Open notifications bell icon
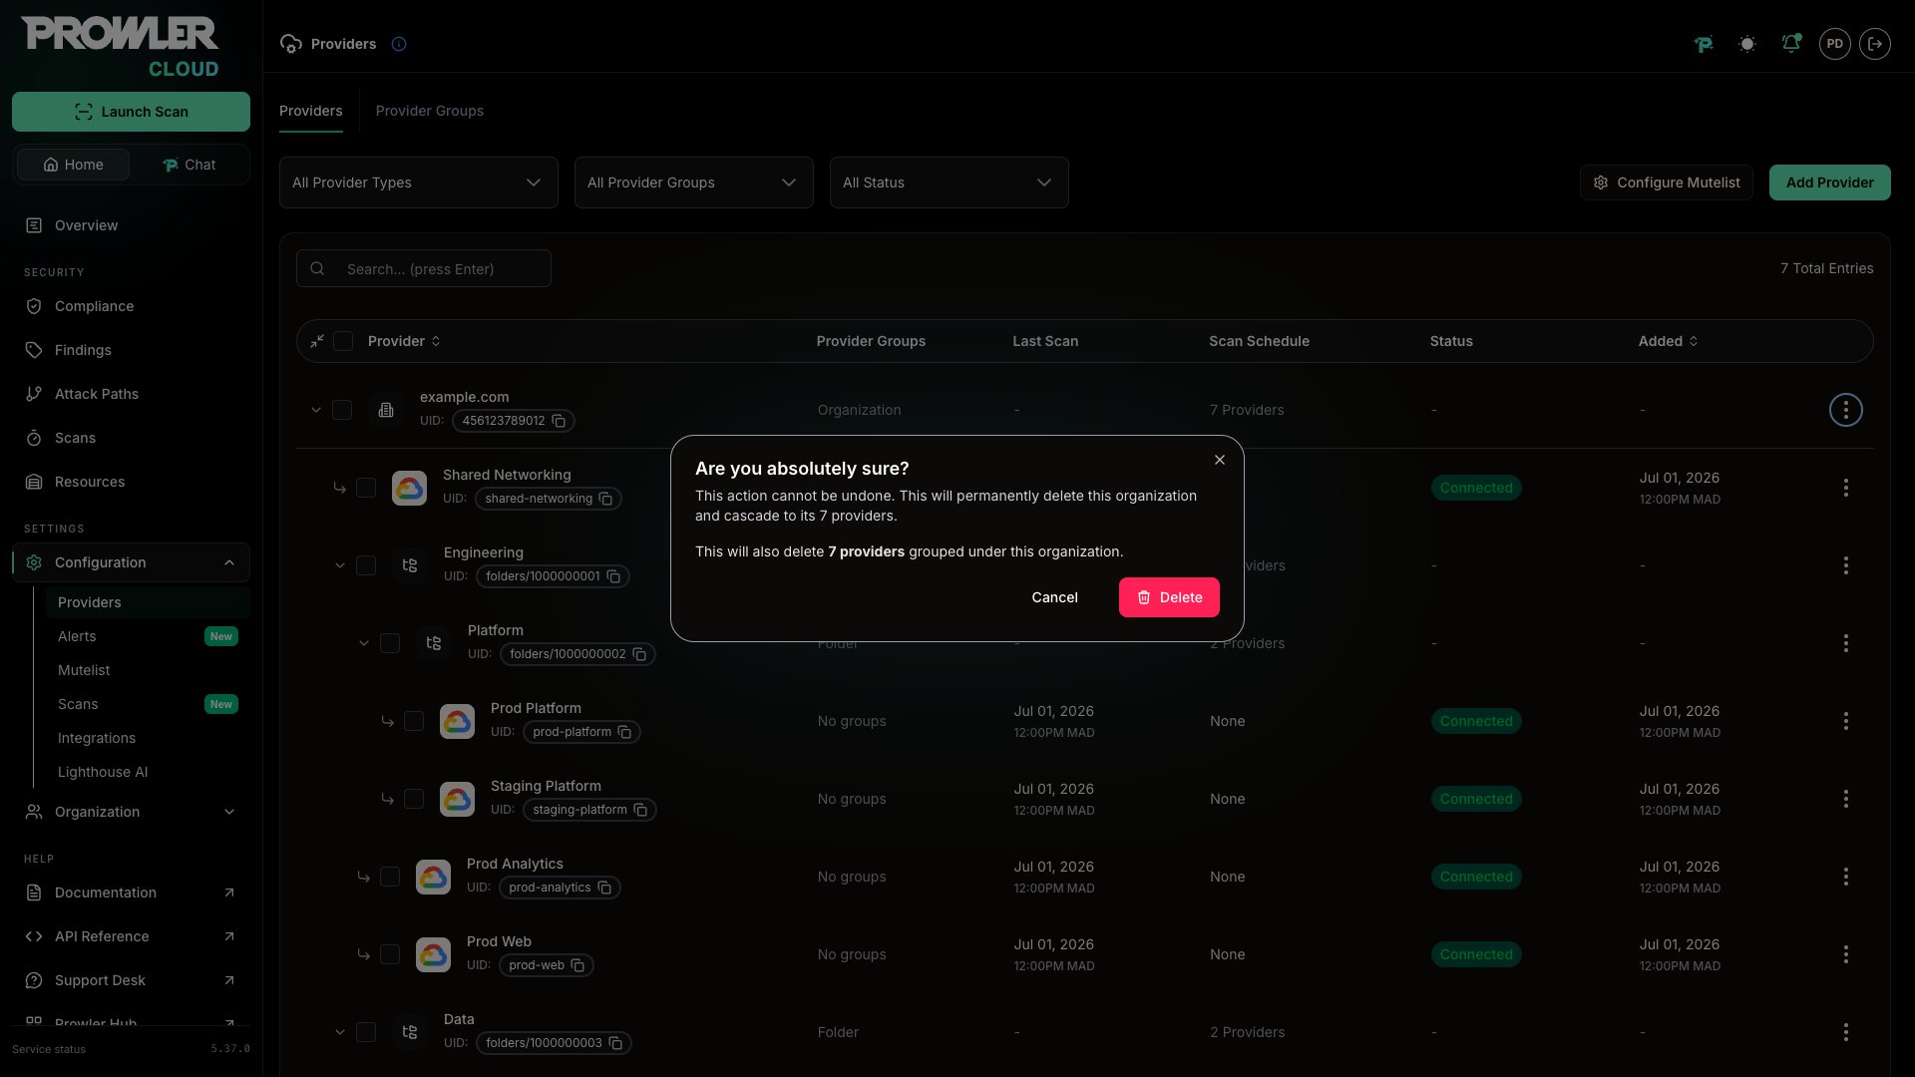The height and width of the screenshot is (1077, 1915). click(1791, 44)
